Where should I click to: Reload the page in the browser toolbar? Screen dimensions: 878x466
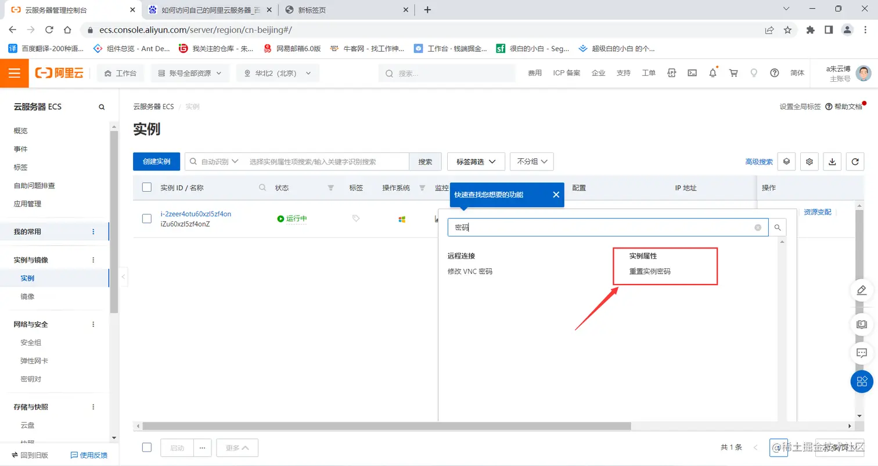tap(49, 30)
